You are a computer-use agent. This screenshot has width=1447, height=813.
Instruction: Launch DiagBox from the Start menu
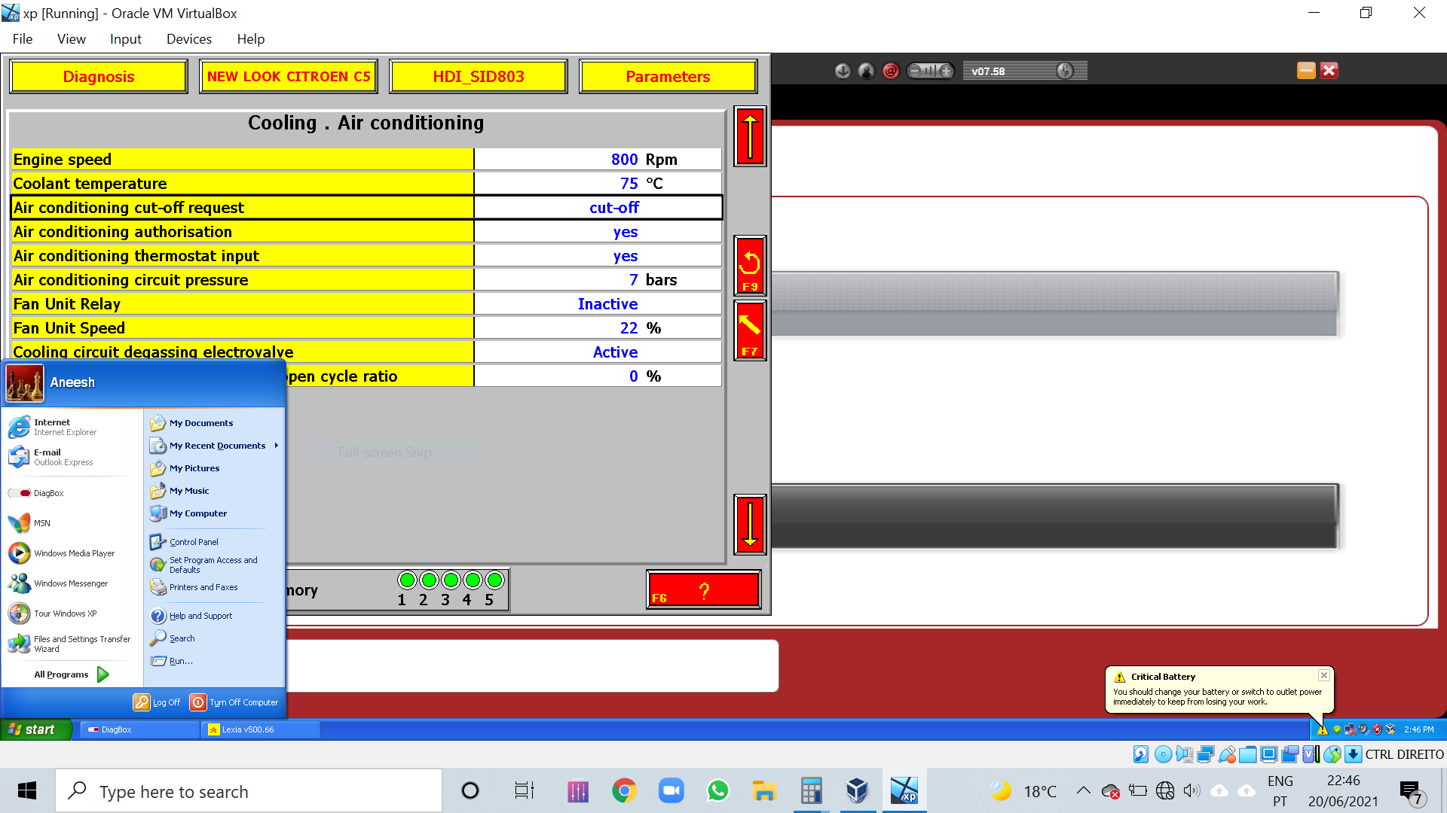click(x=72, y=493)
